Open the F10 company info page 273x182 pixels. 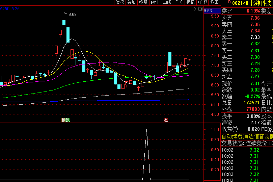(179, 2)
